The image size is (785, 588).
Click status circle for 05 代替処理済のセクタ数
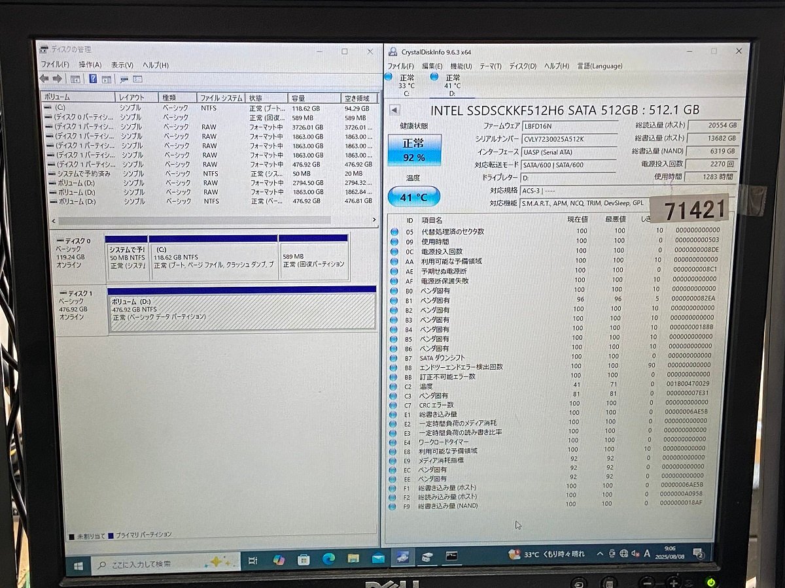[x=394, y=231]
